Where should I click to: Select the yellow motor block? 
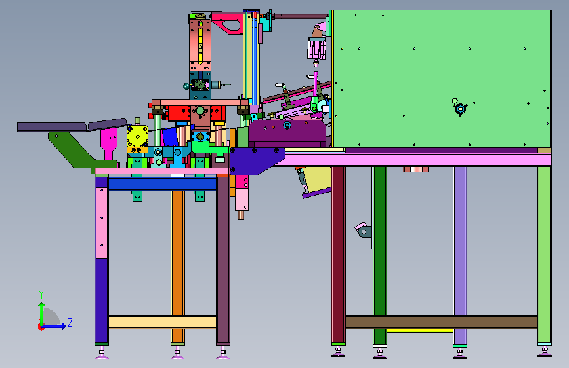point(137,137)
